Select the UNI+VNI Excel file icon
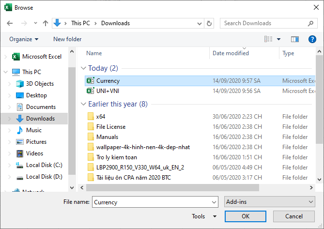The height and width of the screenshot is (229, 324). 90,91
